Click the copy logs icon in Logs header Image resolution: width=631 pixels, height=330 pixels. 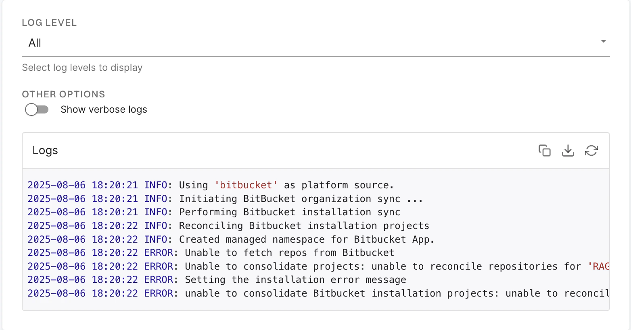pyautogui.click(x=545, y=151)
